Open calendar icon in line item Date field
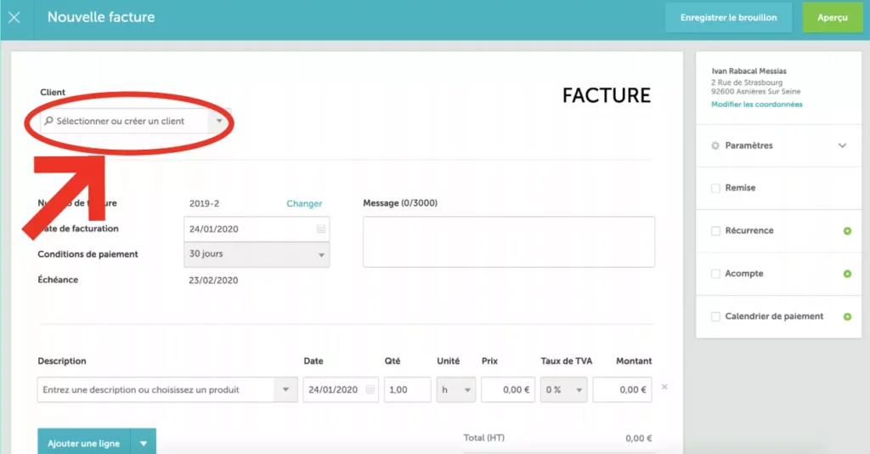The width and height of the screenshot is (870, 454). point(370,390)
